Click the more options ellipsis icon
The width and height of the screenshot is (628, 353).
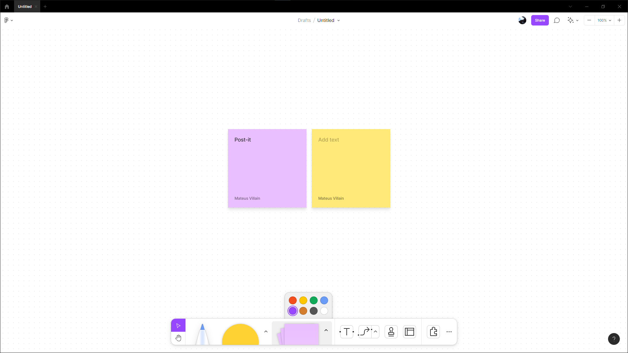point(449,332)
